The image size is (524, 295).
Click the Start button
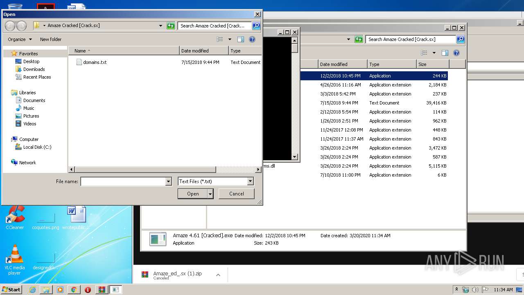click(11, 289)
